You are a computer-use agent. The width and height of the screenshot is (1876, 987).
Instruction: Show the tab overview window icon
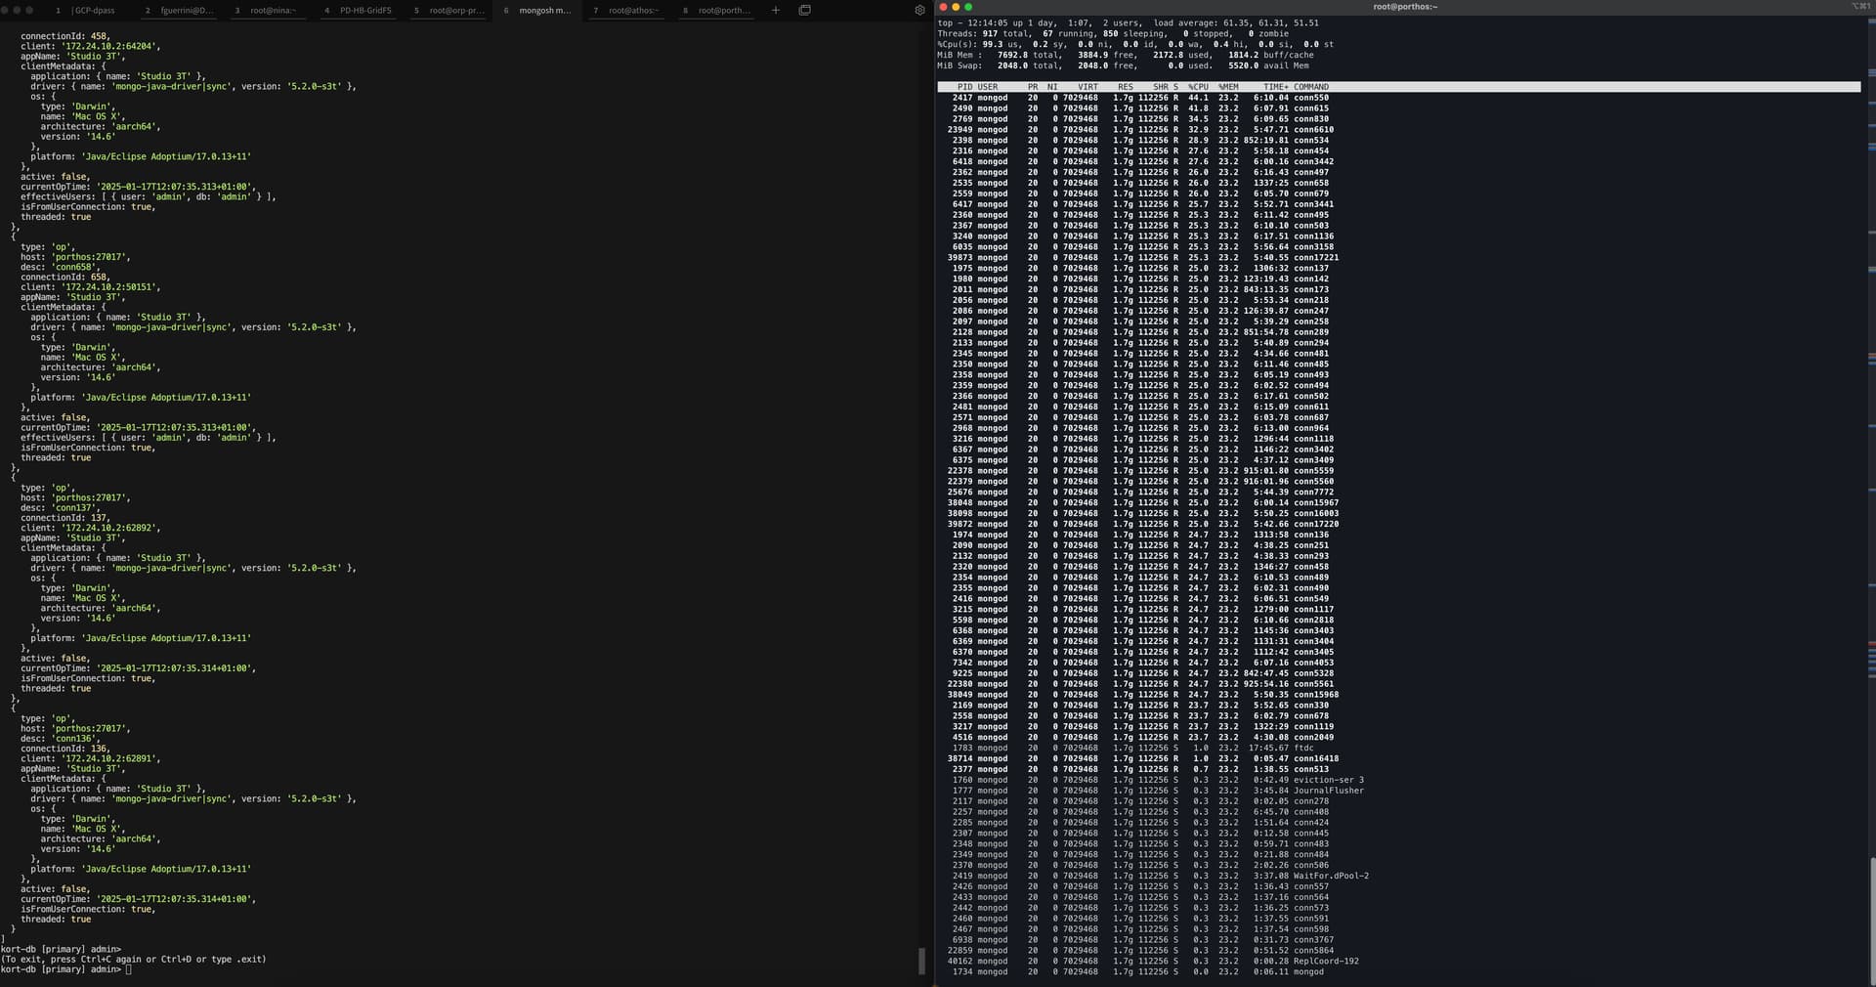804,10
